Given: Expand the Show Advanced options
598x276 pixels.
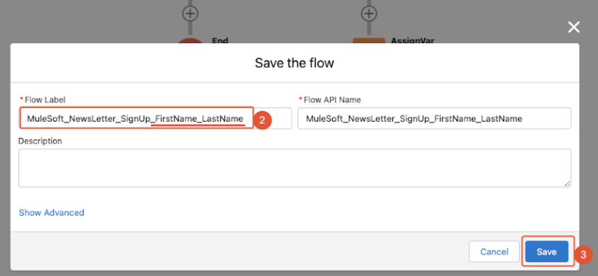Looking at the screenshot, I should [51, 213].
